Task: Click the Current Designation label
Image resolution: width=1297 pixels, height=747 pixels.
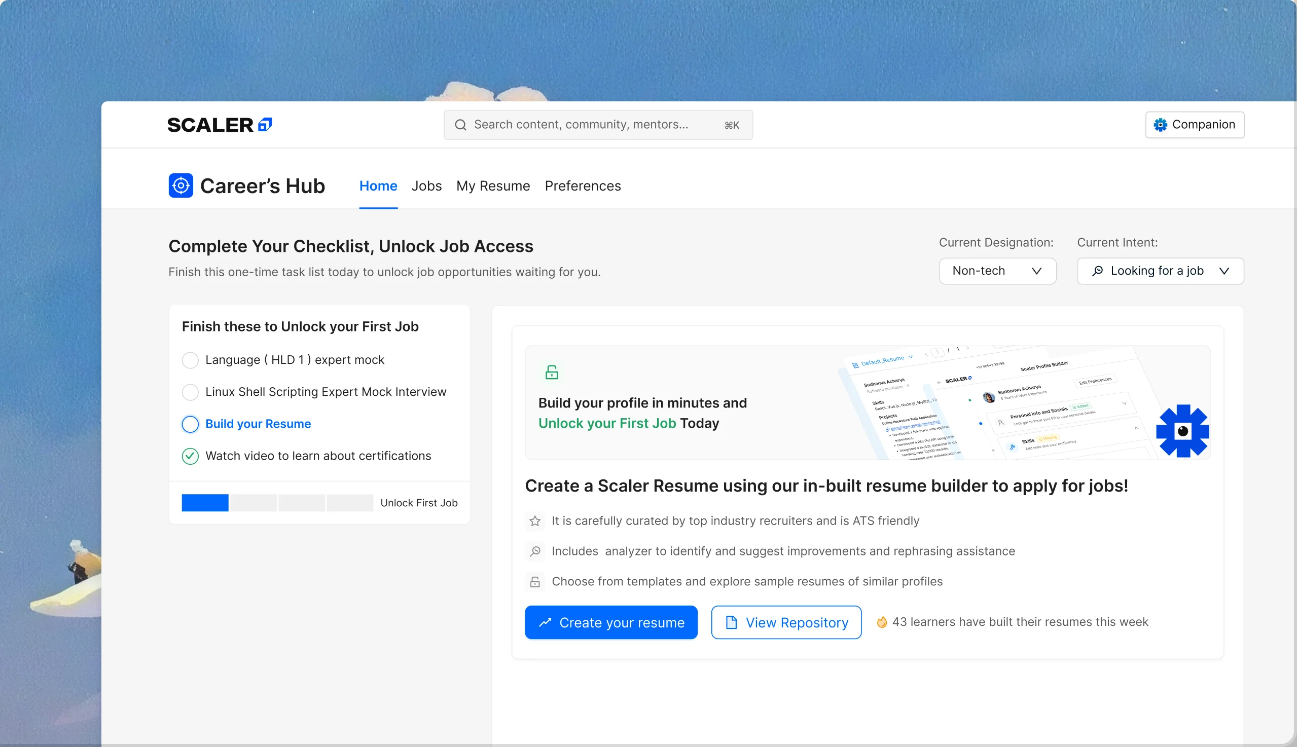Action: [x=996, y=243]
